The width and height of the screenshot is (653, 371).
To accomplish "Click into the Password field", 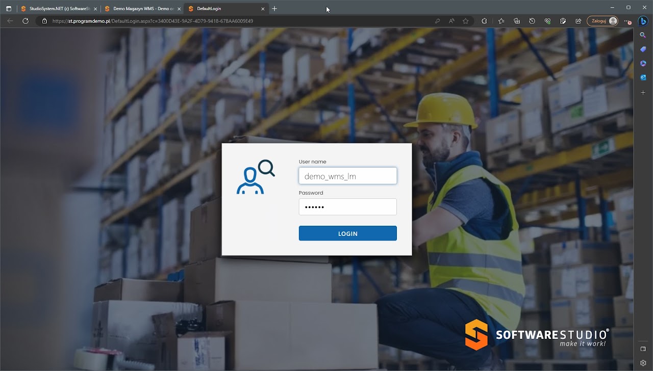I will (347, 207).
